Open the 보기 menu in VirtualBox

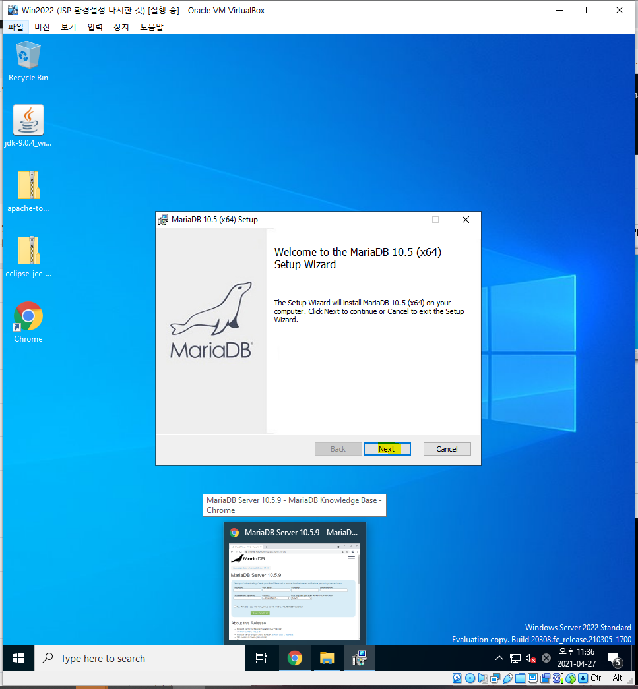pos(68,27)
